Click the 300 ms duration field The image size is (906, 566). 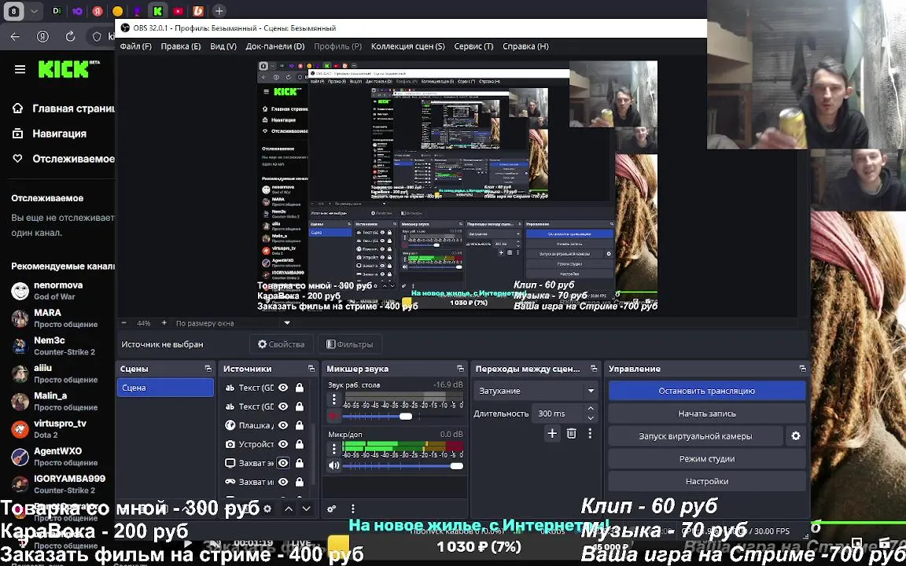click(558, 413)
